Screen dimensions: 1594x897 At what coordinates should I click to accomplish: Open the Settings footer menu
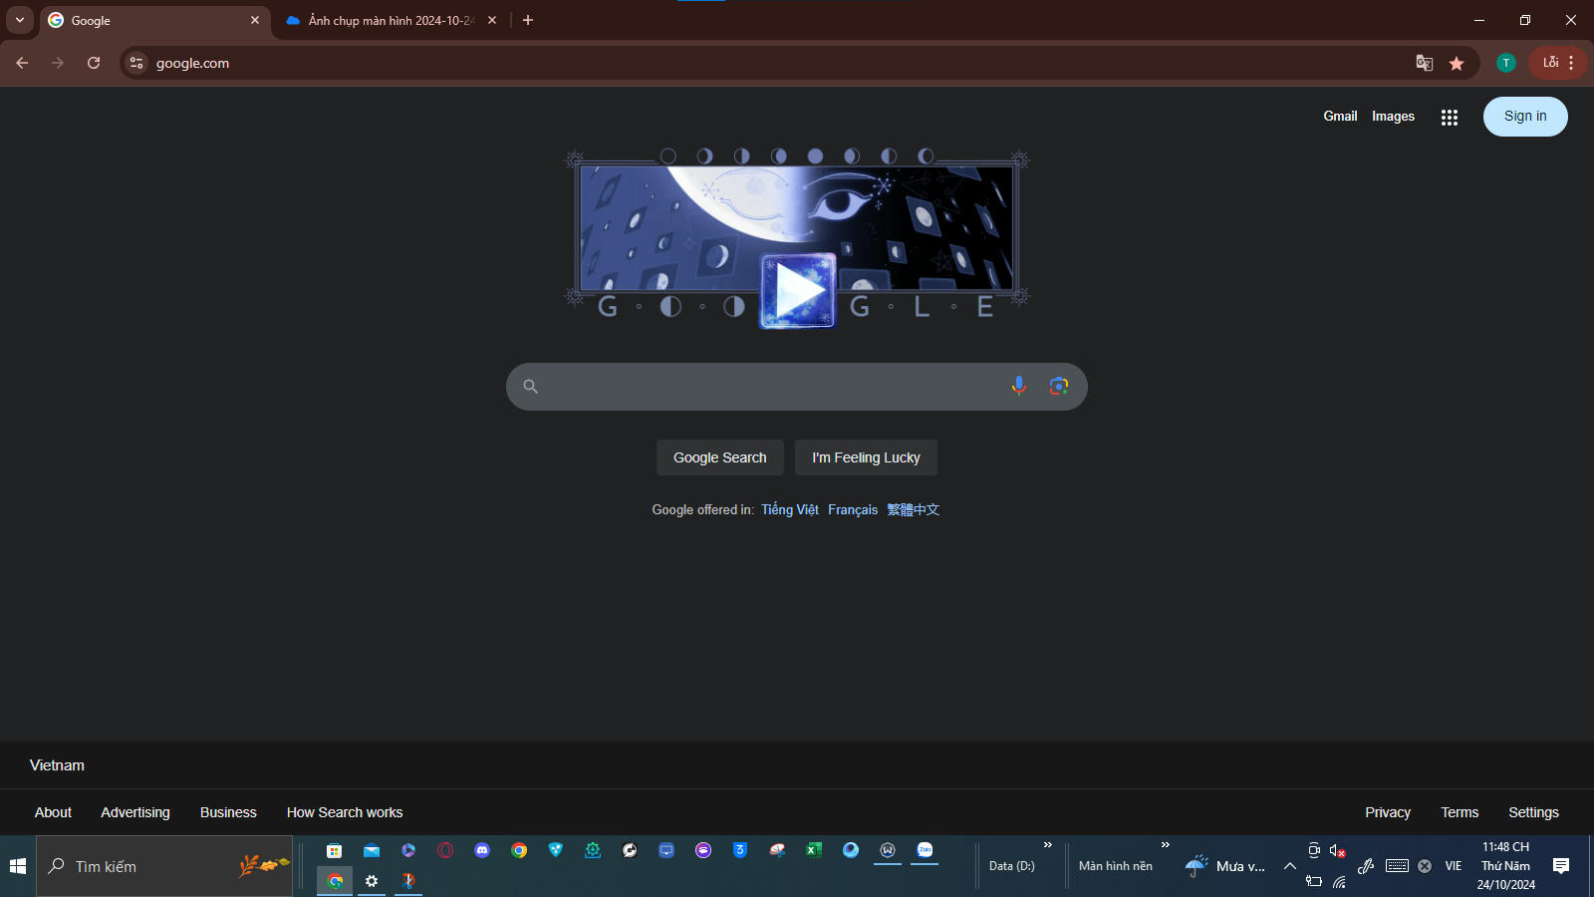pyautogui.click(x=1533, y=812)
